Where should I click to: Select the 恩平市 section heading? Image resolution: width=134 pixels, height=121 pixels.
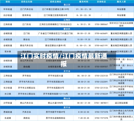click(67, 107)
